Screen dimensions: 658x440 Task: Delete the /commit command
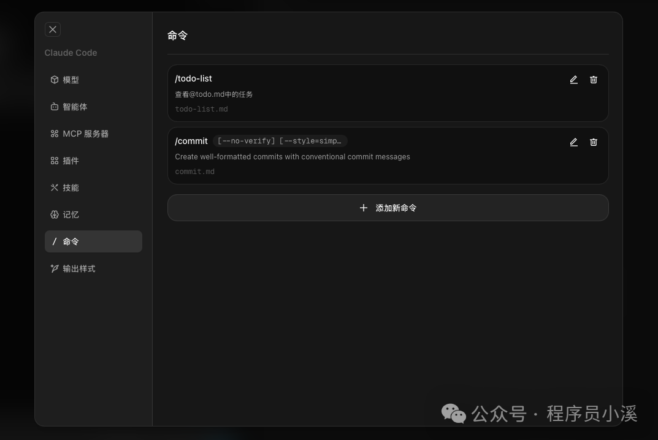click(594, 142)
